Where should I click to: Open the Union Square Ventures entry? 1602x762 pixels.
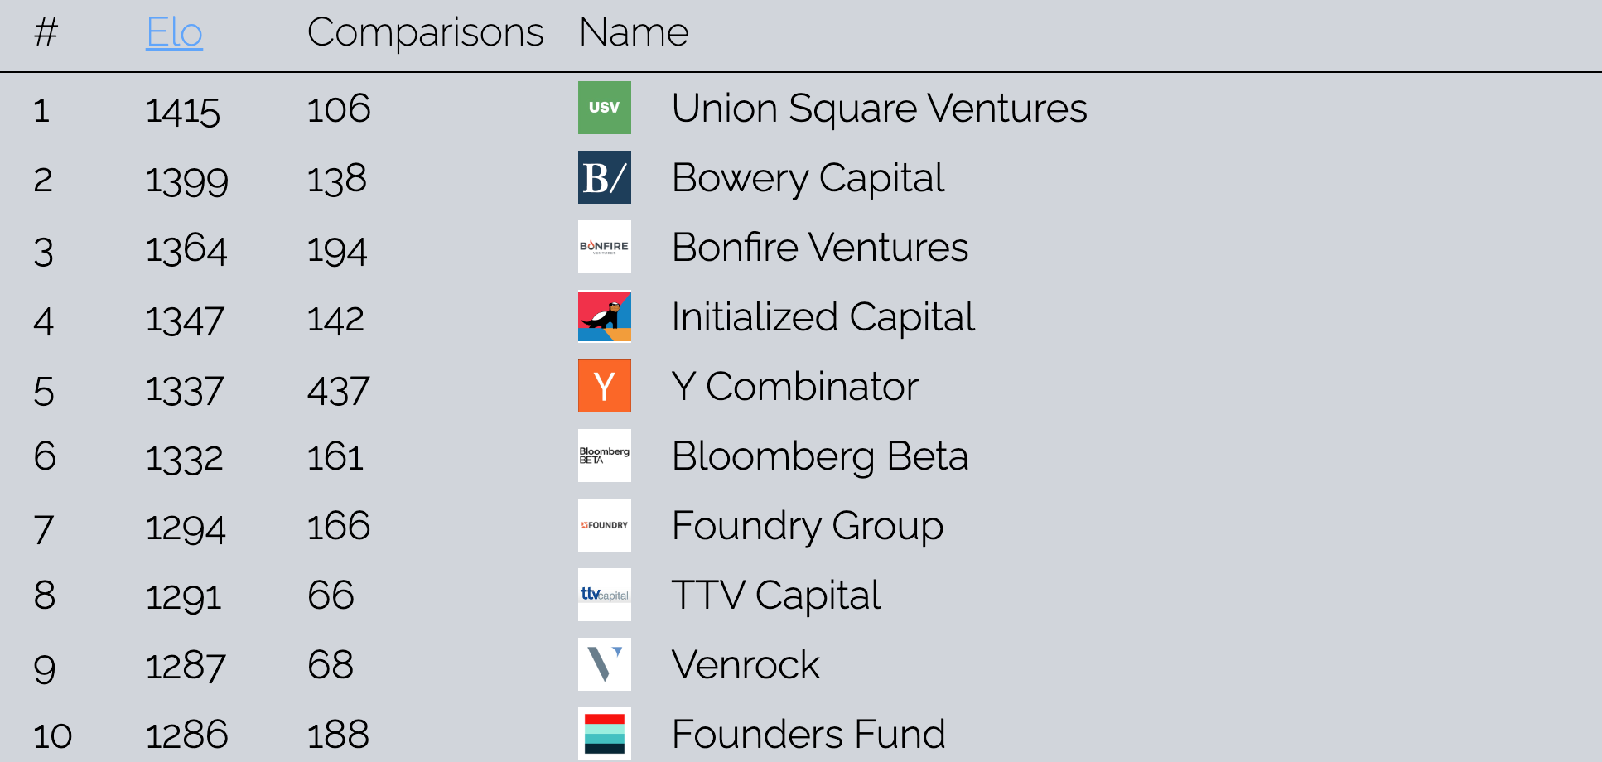[880, 108]
